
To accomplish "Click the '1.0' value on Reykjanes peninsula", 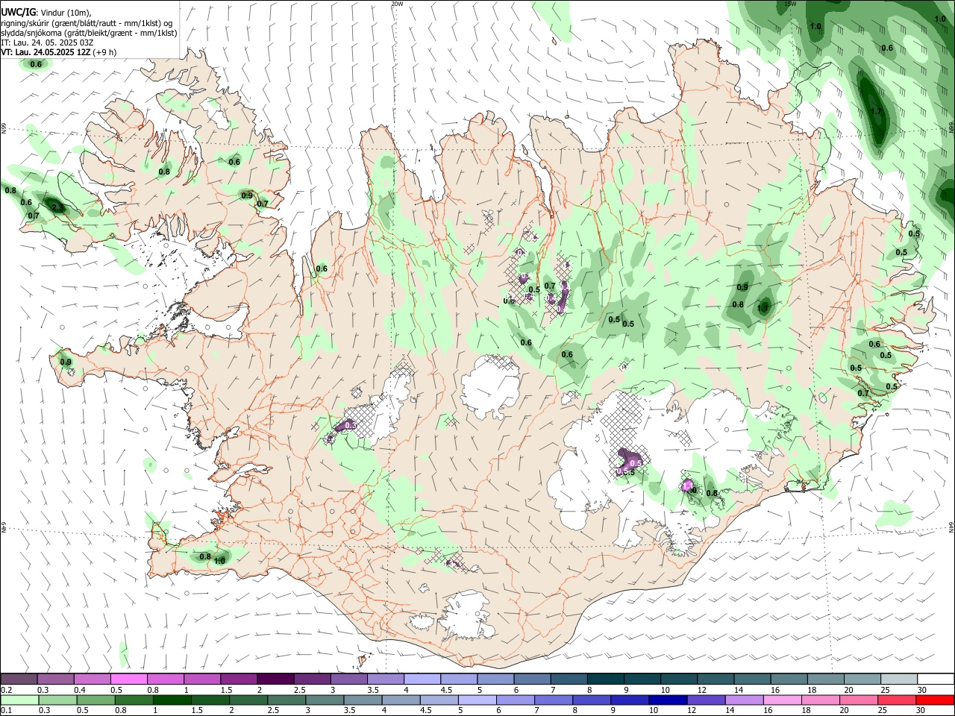I will [220, 561].
